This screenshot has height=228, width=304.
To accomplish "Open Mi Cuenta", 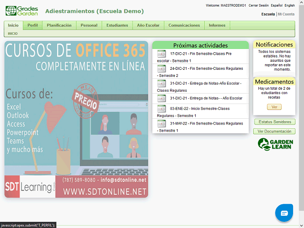I will click(x=286, y=14).
